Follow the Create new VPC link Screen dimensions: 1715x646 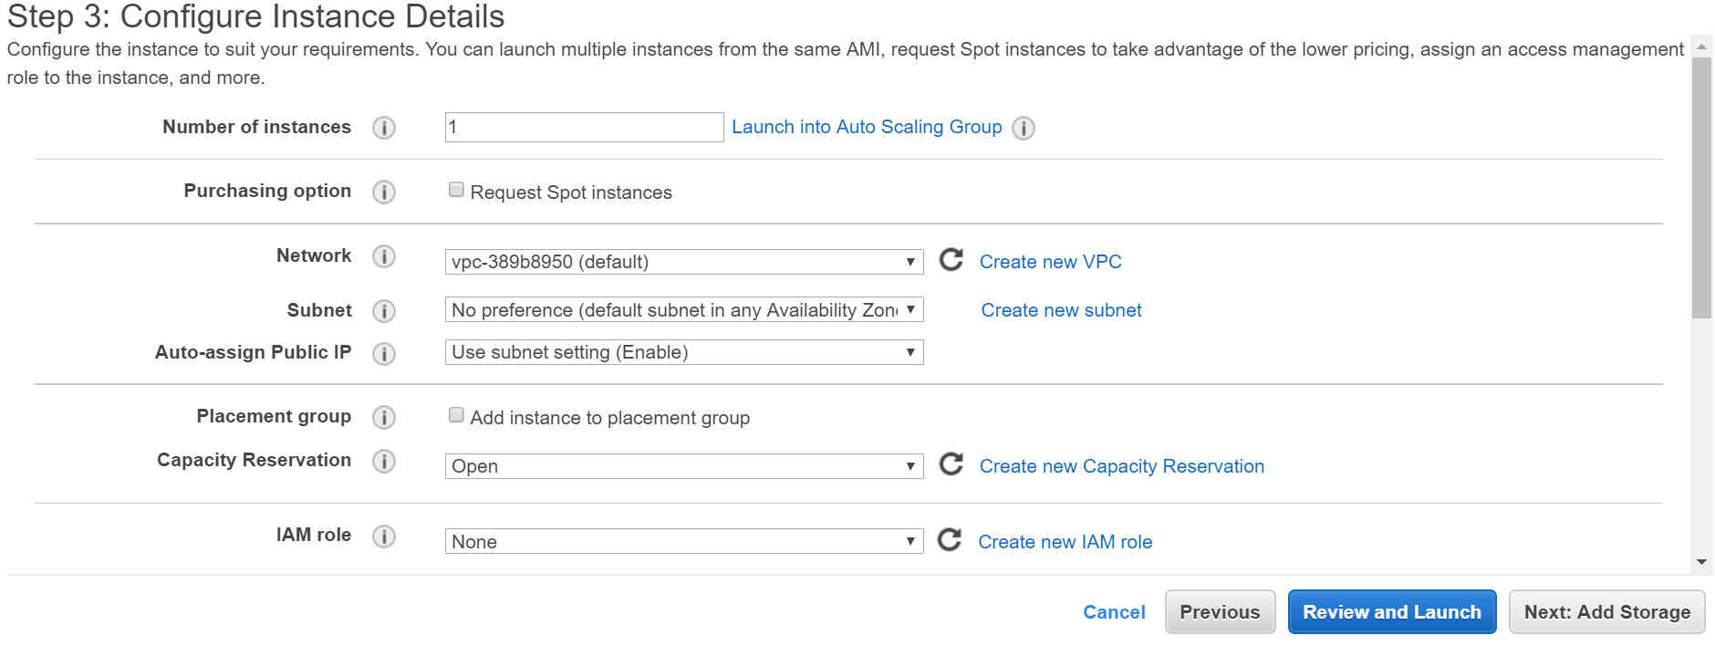[1050, 262]
